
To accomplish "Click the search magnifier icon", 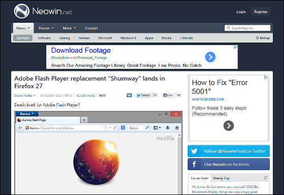I will [x=228, y=28].
